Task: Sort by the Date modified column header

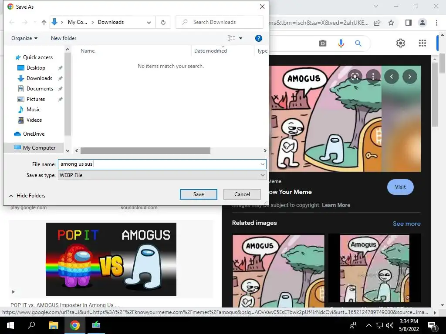Action: (210, 51)
